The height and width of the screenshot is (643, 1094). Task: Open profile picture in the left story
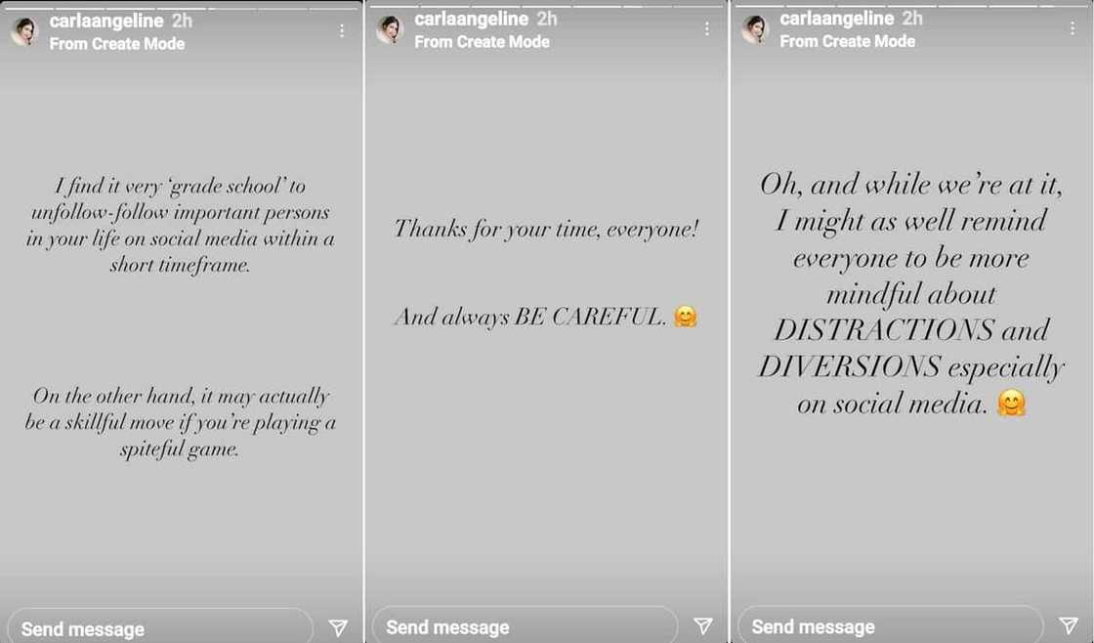click(23, 31)
